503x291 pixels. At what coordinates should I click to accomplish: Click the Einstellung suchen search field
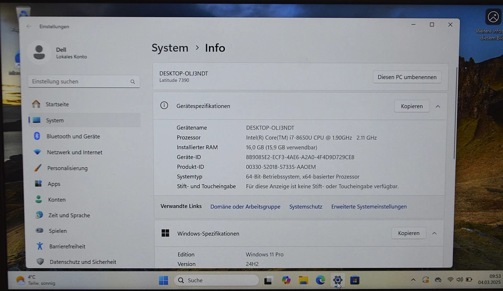click(x=84, y=82)
